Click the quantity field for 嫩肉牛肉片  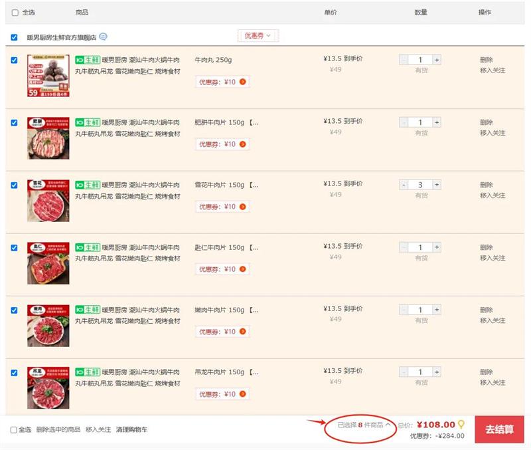point(420,310)
